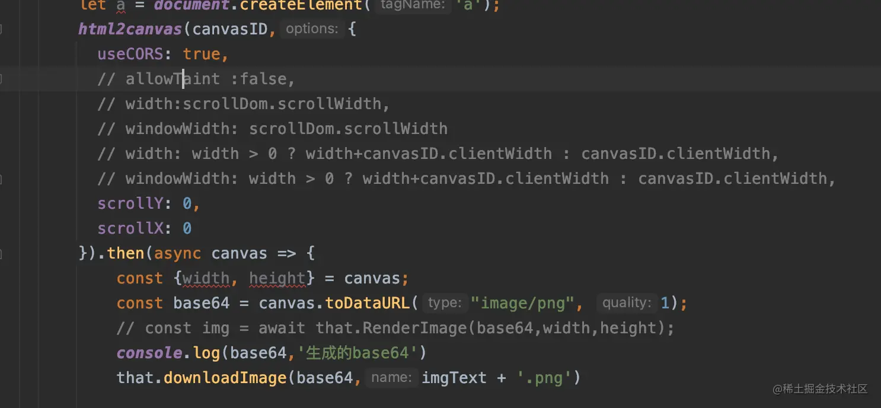Click the 'log' method name
Screen dimensions: 881x408
pyautogui.click(x=206, y=353)
